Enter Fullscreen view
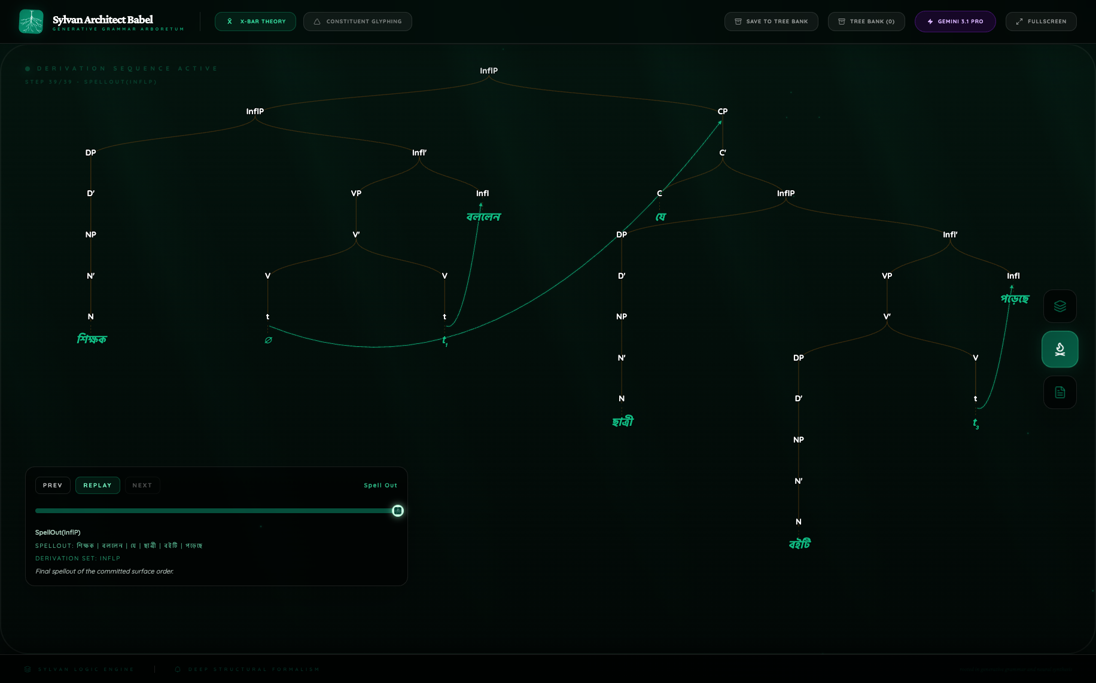Screen dimensions: 1096x683 click(x=1040, y=22)
